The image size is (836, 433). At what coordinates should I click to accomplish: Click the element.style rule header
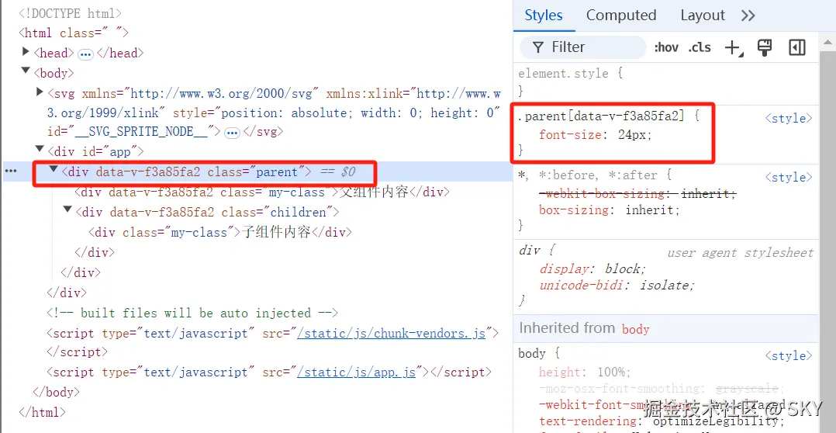(x=571, y=73)
